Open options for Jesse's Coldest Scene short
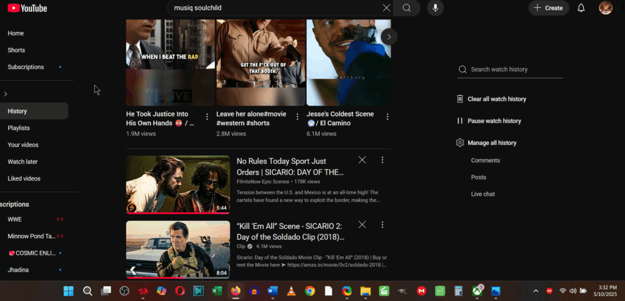 tap(388, 117)
